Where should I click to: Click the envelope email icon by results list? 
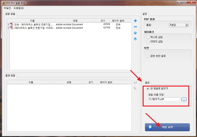[135, 82]
